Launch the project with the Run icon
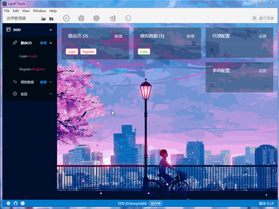Screen dimensions: 279x209 [x=66, y=18]
